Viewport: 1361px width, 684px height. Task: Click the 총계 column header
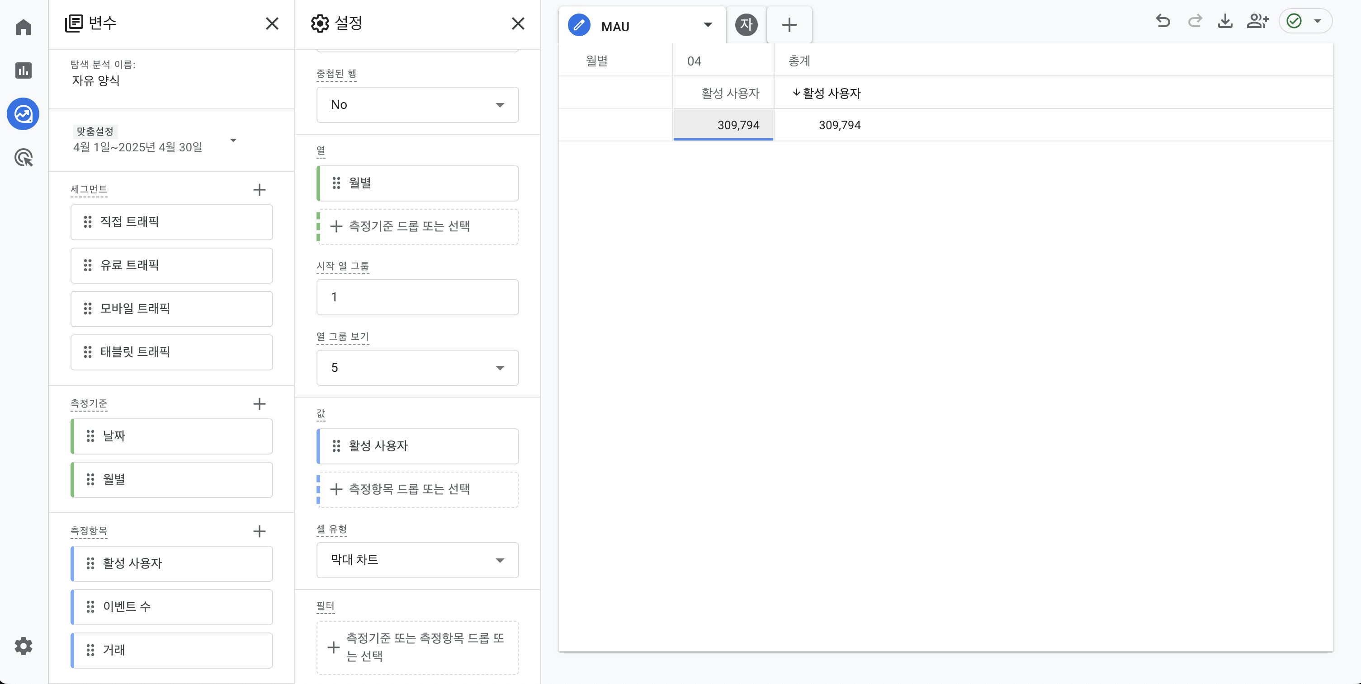coord(799,61)
